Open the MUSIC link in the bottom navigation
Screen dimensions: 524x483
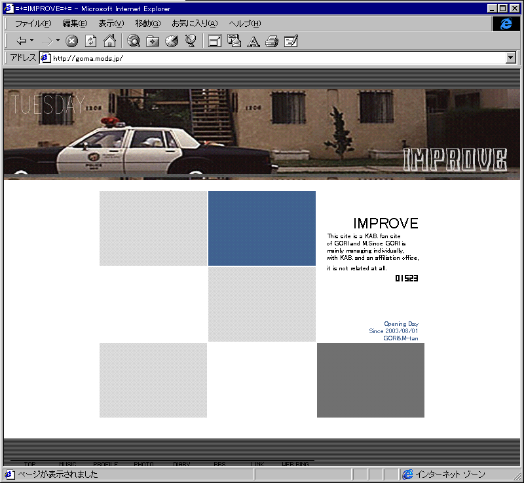(x=67, y=463)
